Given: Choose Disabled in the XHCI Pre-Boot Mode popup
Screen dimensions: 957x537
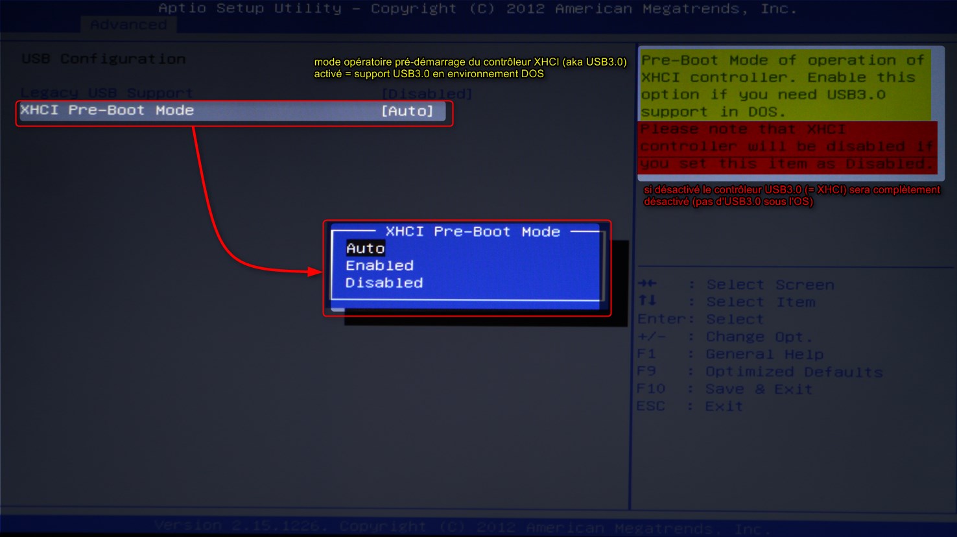Looking at the screenshot, I should 384,283.
